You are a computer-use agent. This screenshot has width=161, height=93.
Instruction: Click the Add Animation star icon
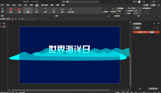point(113,9)
